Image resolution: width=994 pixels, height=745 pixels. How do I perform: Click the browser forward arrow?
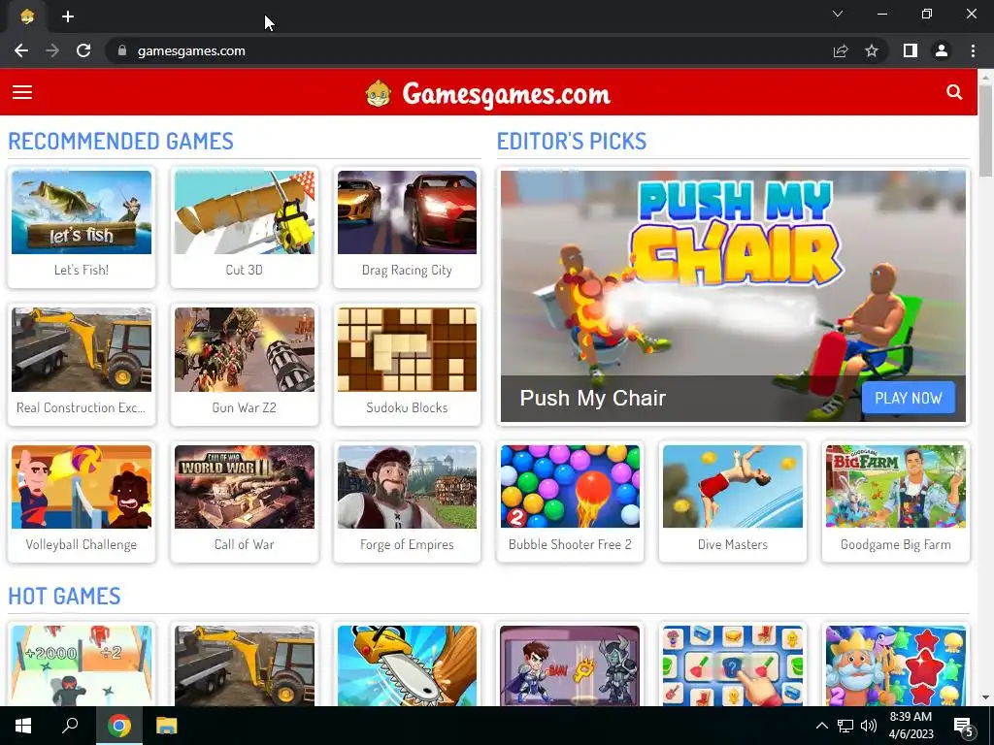coord(52,50)
